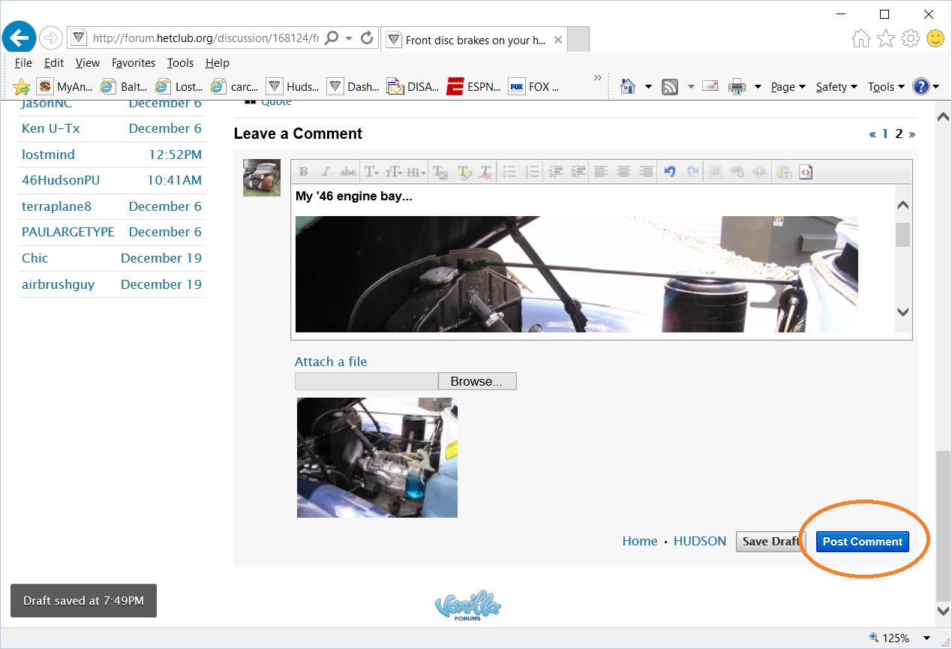Click the Browse... file button
The image size is (952, 649).
coord(476,381)
